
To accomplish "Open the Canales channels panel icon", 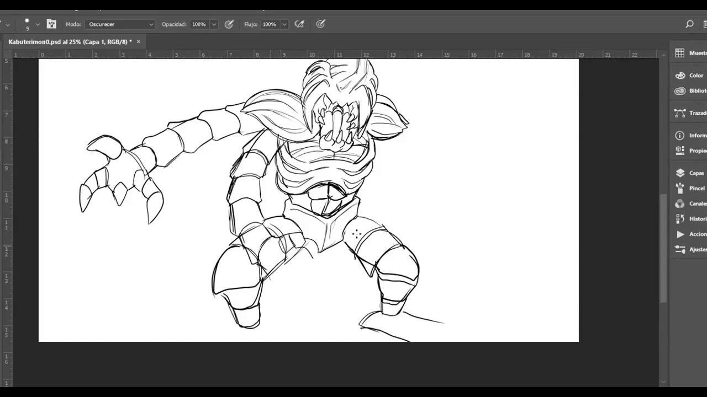I will tap(680, 203).
